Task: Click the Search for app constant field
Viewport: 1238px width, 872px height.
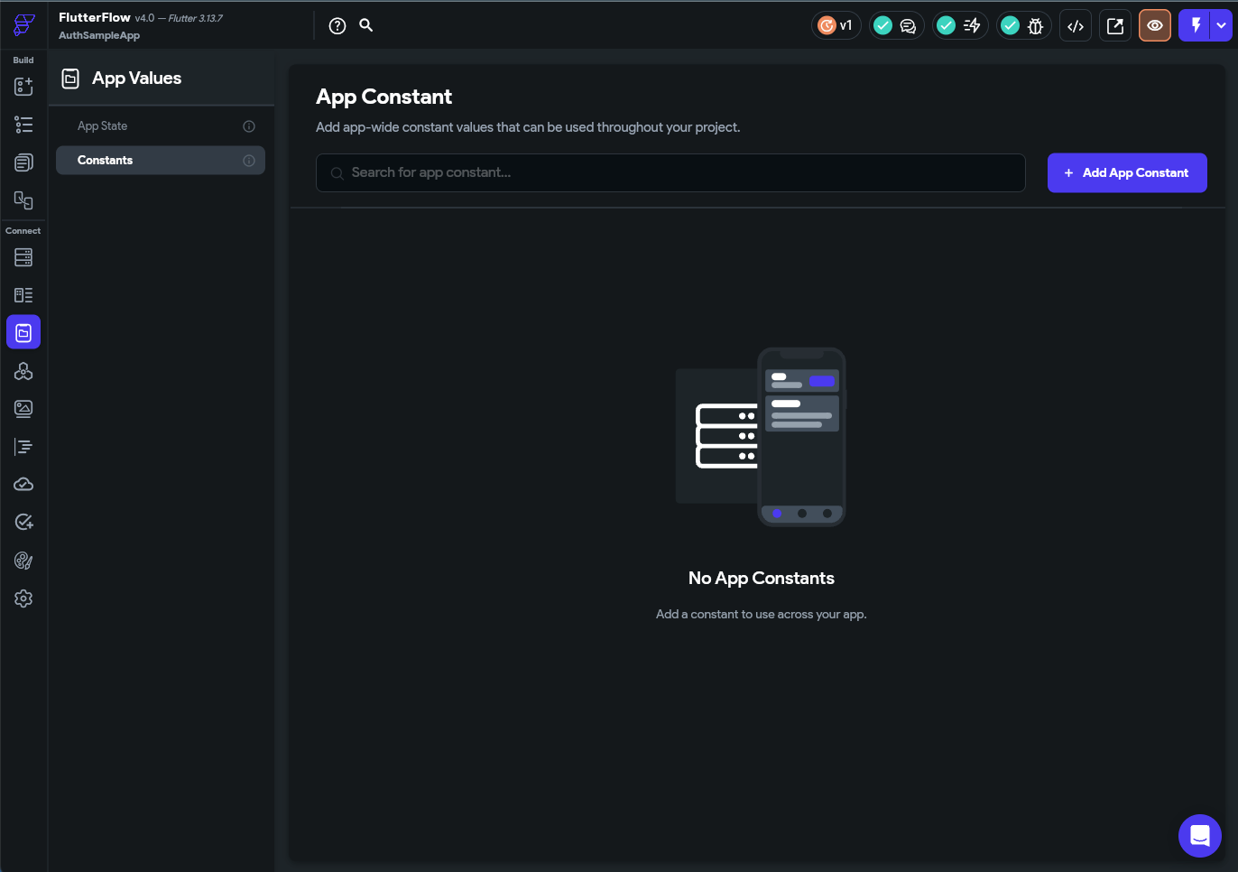Action: 670,172
